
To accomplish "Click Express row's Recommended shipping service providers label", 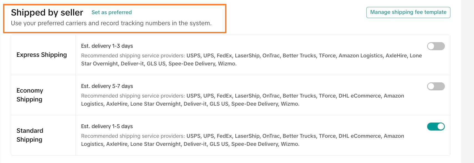I will click(133, 56).
